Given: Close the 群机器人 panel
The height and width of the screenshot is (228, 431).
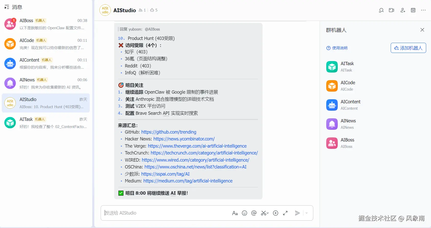Looking at the screenshot, I should (422, 30).
